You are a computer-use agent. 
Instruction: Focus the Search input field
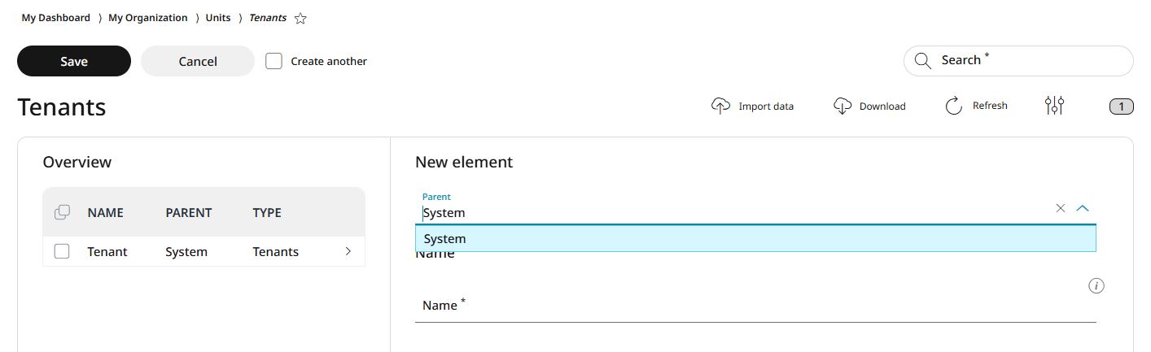click(x=1018, y=61)
